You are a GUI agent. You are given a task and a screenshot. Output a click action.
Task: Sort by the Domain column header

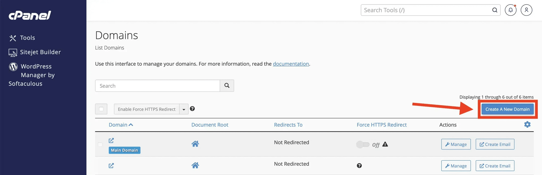(121, 125)
